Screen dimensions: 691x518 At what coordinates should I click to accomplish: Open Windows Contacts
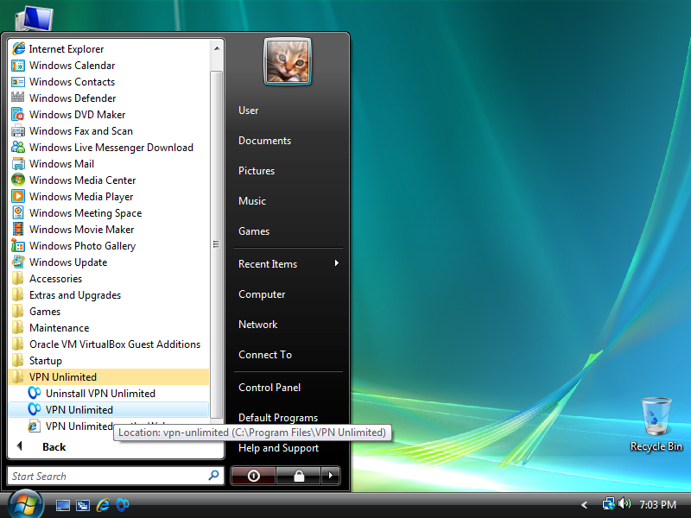(x=109, y=82)
